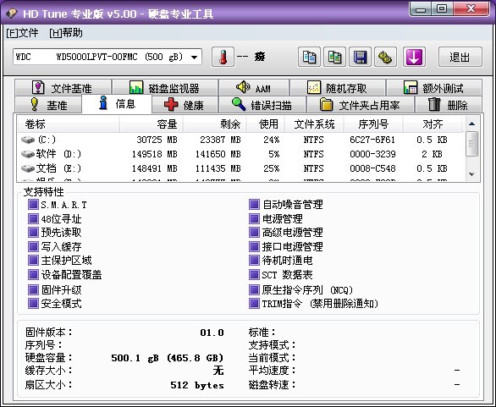Open the 错误扫描 tab

pyautogui.click(x=262, y=105)
